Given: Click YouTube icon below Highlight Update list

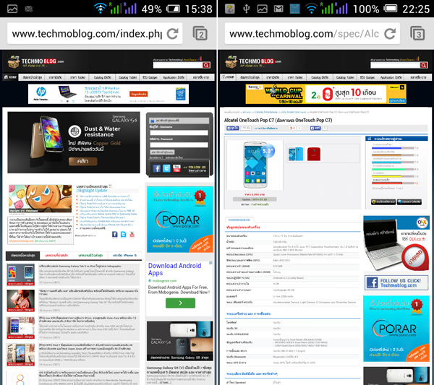Looking at the screenshot, I should (132, 235).
